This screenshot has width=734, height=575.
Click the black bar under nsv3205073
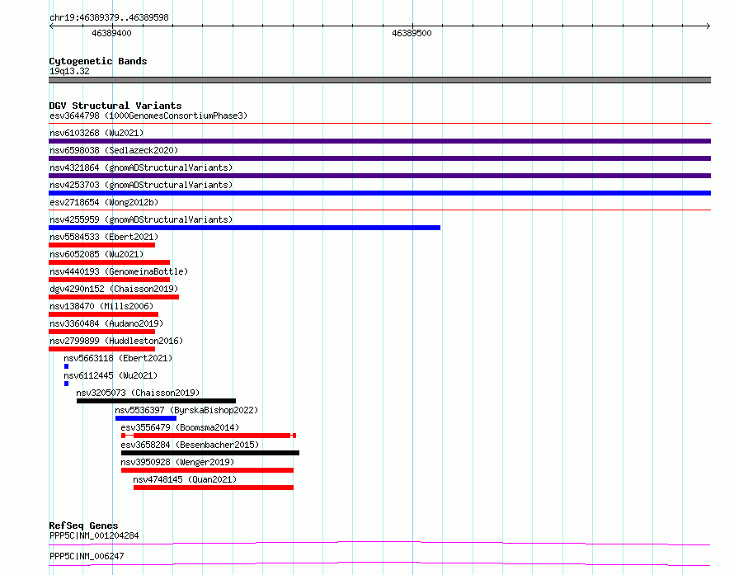pos(157,401)
